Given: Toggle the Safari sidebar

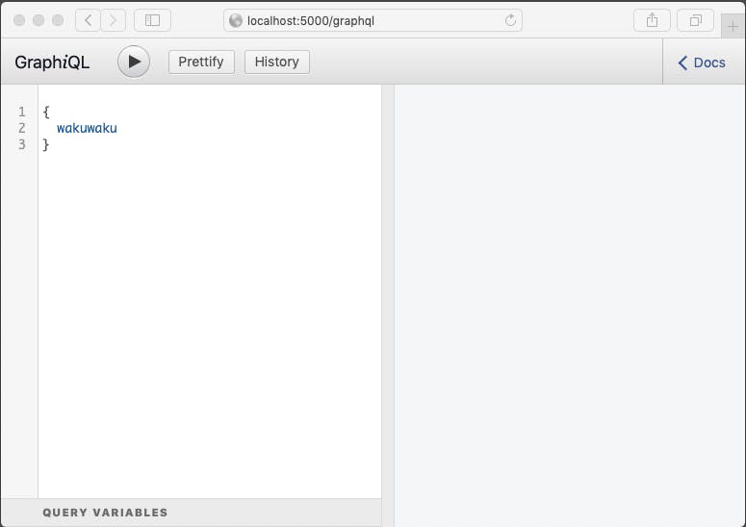Looking at the screenshot, I should [152, 20].
